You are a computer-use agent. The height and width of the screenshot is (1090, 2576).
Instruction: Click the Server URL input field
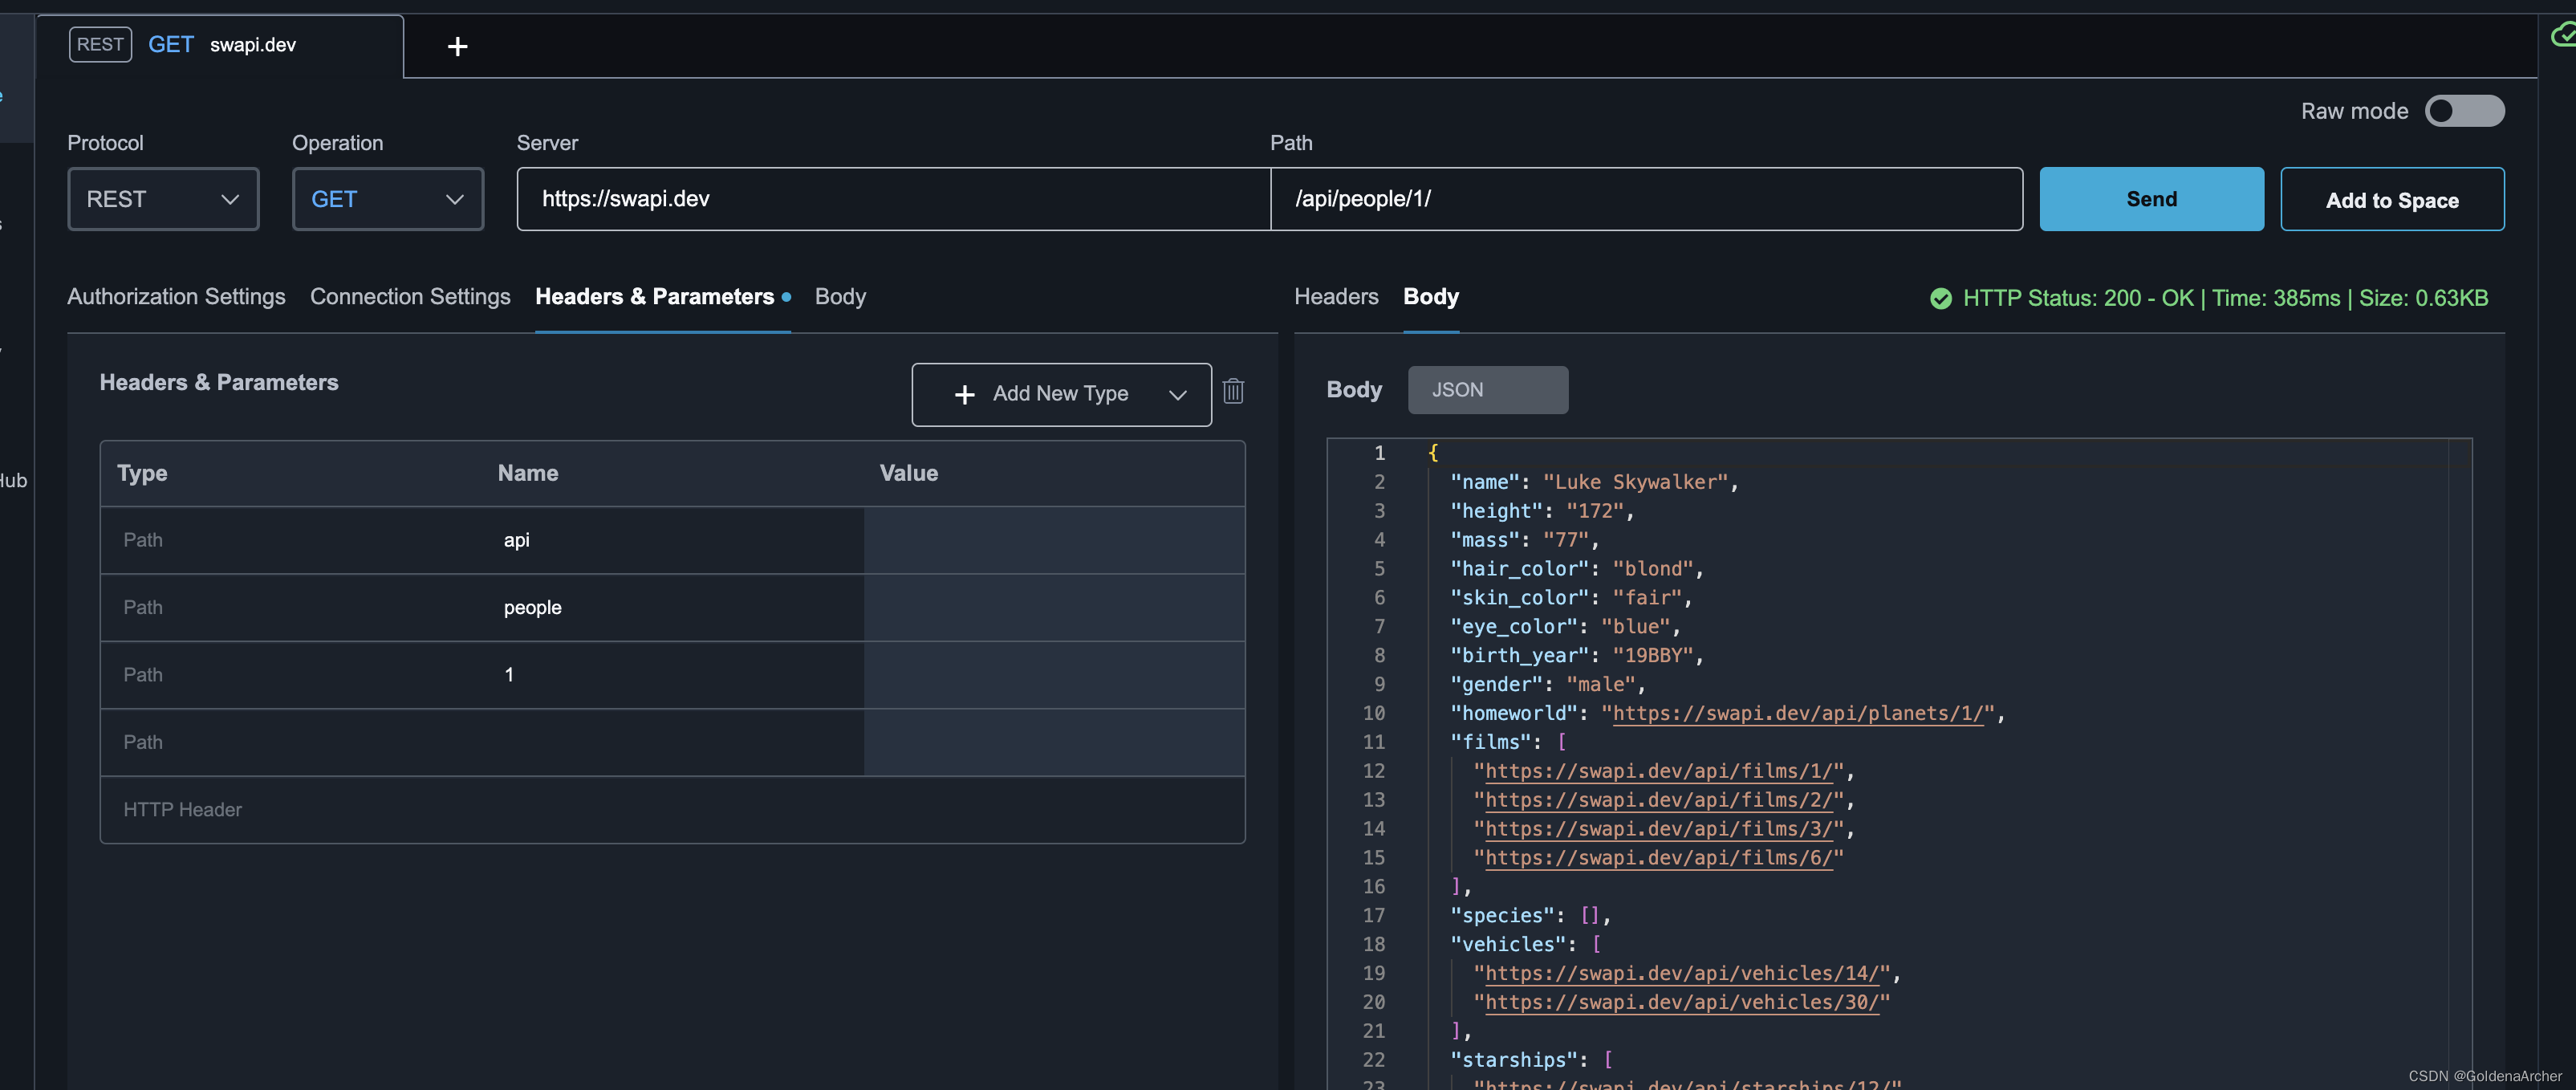pos(893,199)
